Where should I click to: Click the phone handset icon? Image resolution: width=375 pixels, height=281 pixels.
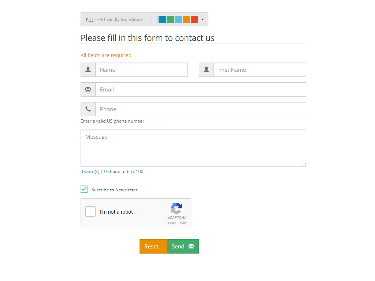coord(88,109)
